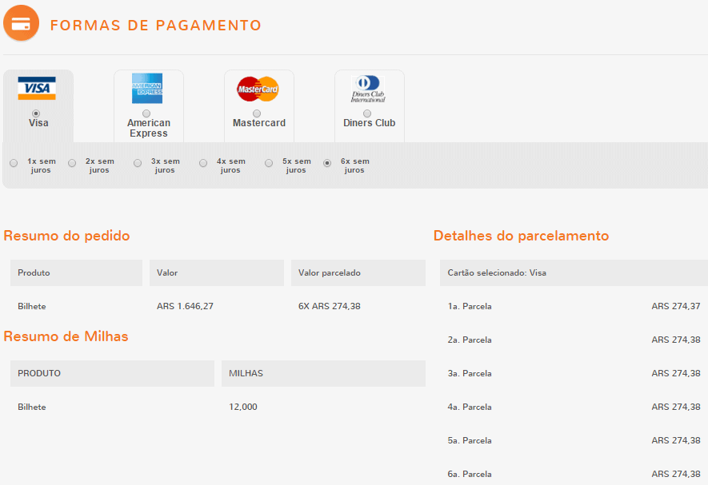This screenshot has height=485, width=708.
Task: Choose 5x sem juros installment option
Action: coord(269,163)
